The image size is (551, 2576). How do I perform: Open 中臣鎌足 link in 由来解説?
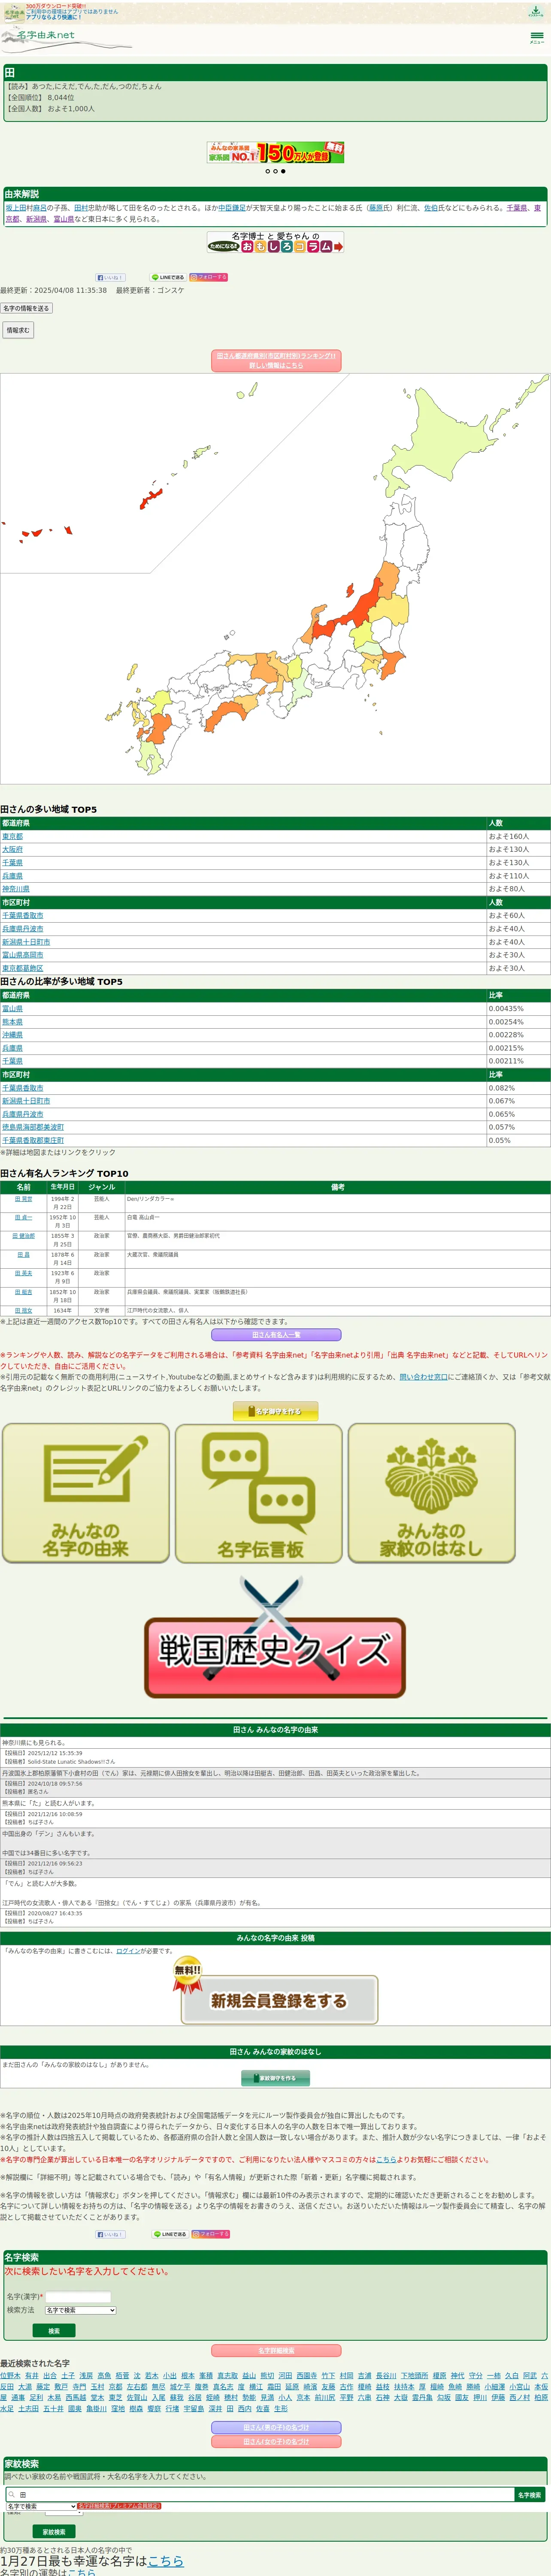click(x=232, y=208)
